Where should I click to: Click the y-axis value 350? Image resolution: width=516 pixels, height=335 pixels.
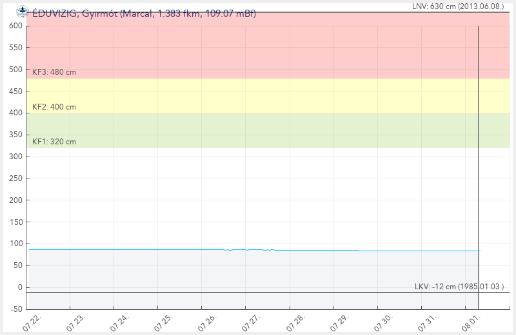click(15, 135)
